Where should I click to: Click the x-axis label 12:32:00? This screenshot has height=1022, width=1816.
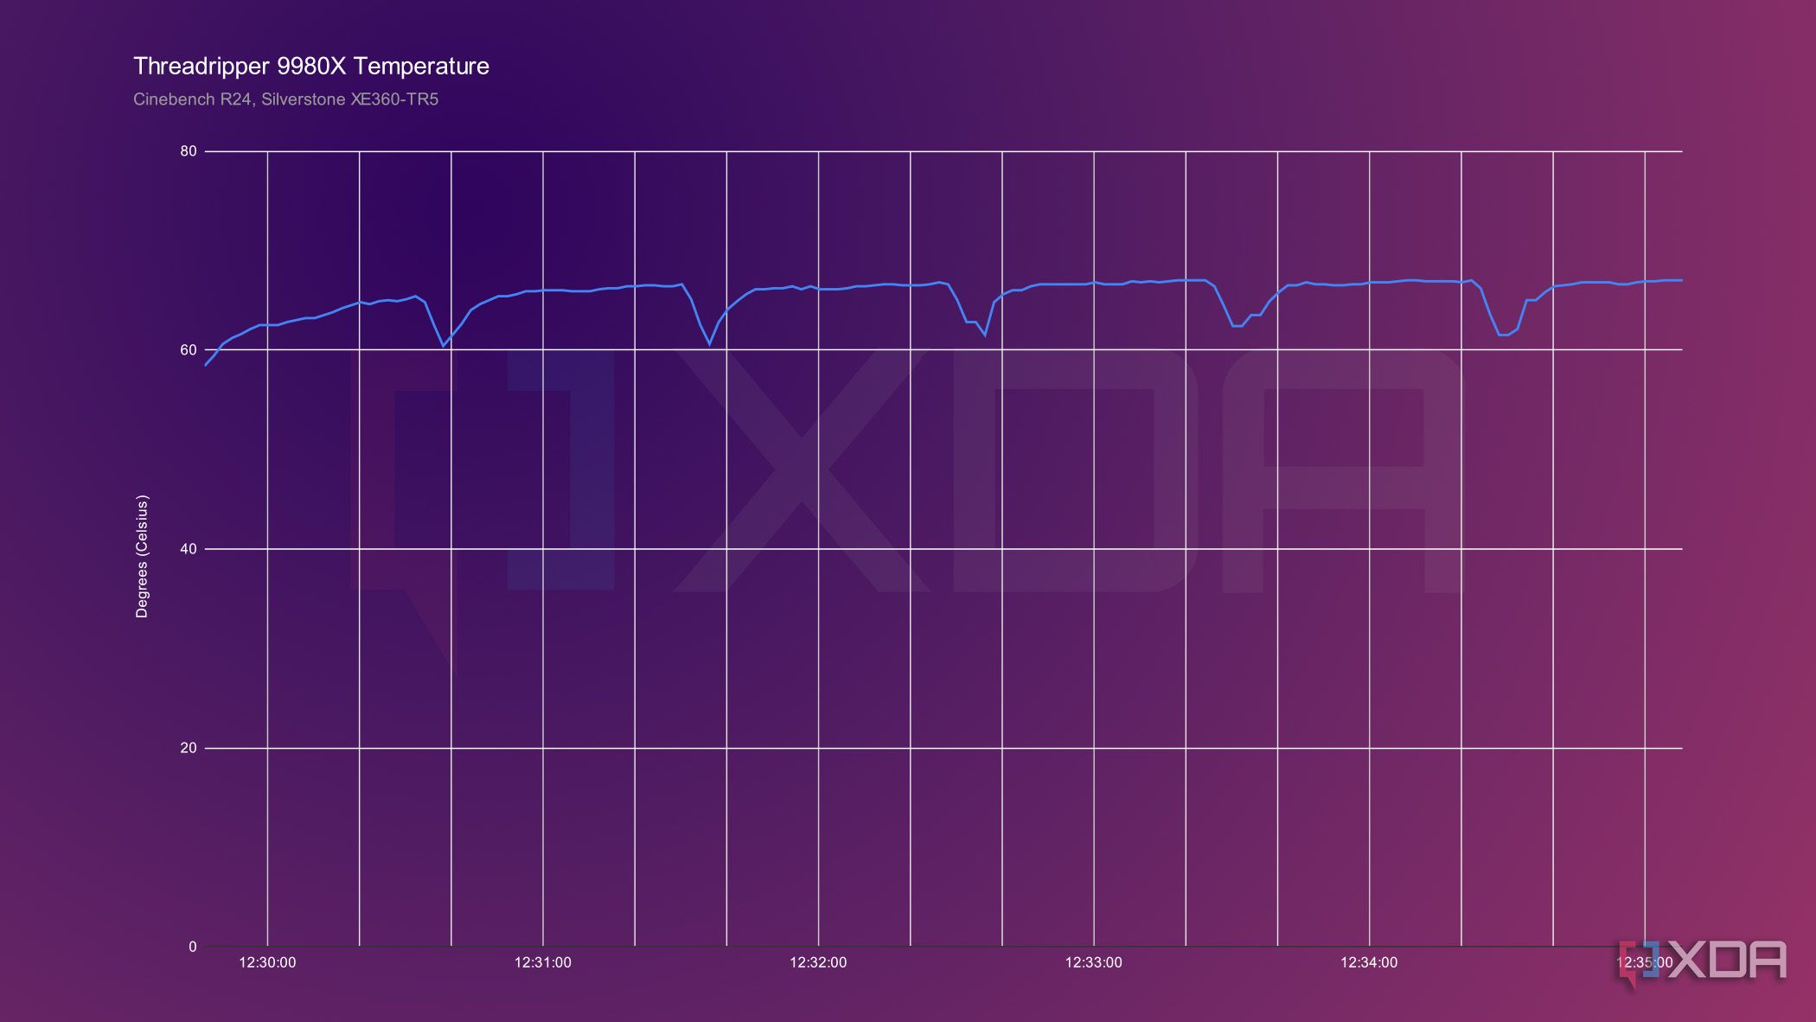[x=818, y=962]
